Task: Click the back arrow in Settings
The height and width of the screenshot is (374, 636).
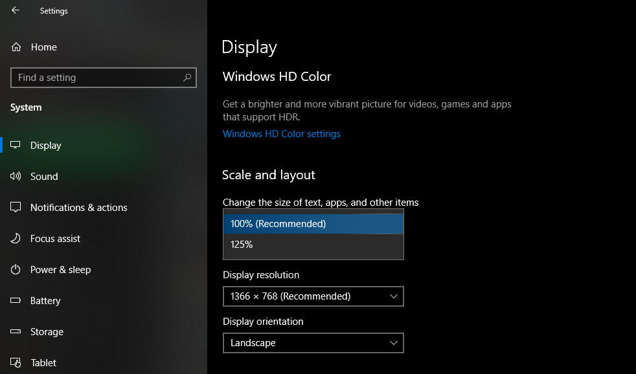Action: (x=16, y=10)
